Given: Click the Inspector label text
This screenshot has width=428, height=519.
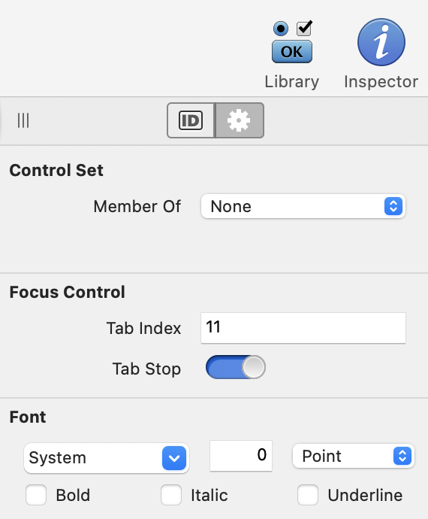Looking at the screenshot, I should click(381, 81).
